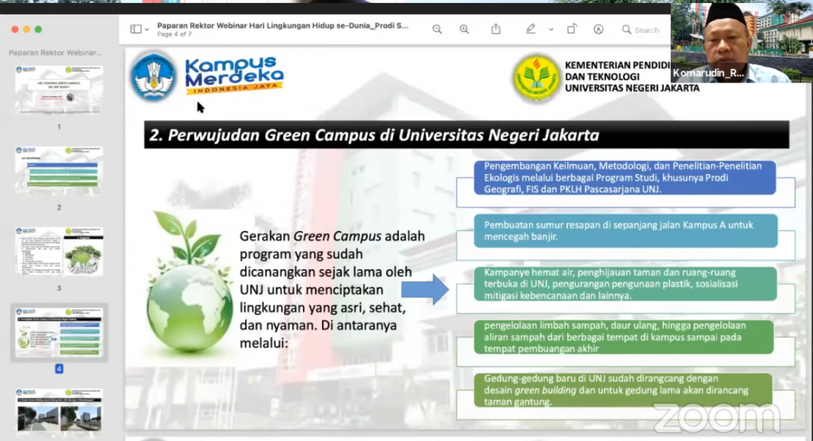The width and height of the screenshot is (813, 441).
Task: Click the green fullscreen window button
Action: (38, 30)
